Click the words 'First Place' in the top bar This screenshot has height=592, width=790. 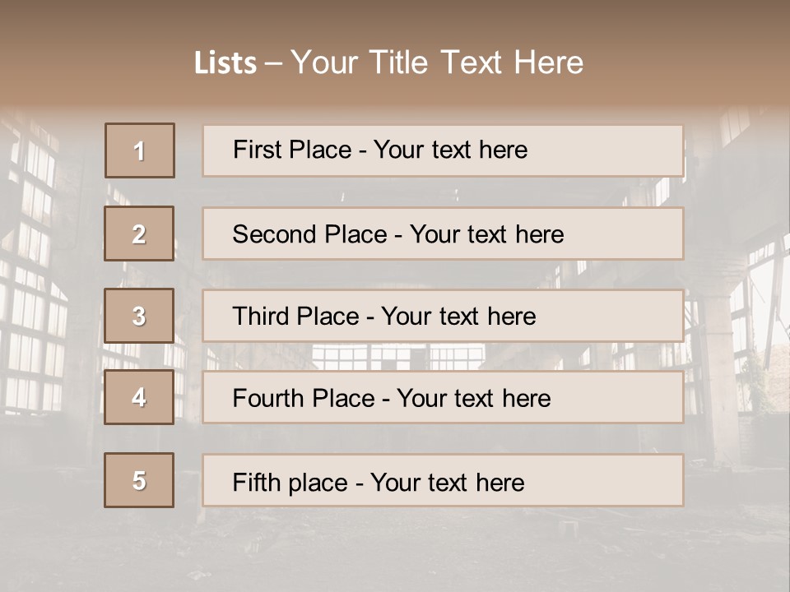(x=292, y=150)
